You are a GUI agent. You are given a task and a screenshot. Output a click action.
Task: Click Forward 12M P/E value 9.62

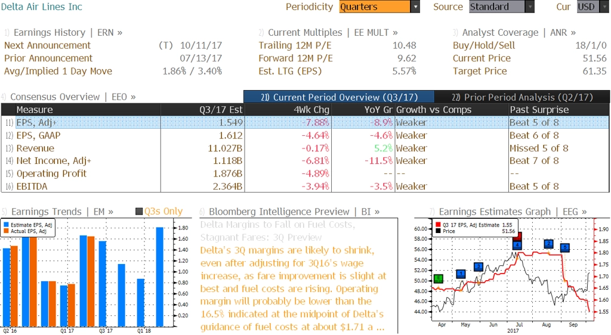click(x=407, y=58)
